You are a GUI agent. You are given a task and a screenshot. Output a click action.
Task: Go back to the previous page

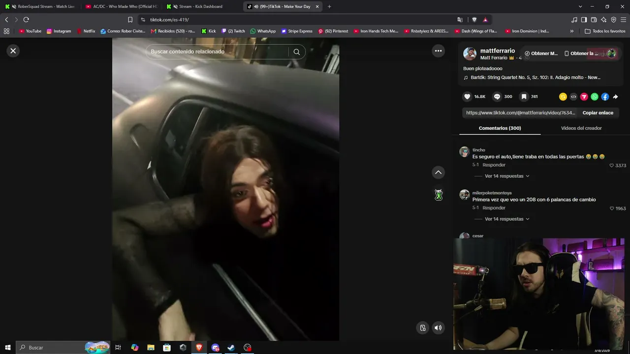tap(6, 20)
